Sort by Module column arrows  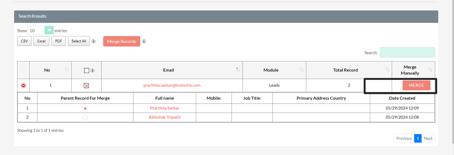[x=302, y=70]
